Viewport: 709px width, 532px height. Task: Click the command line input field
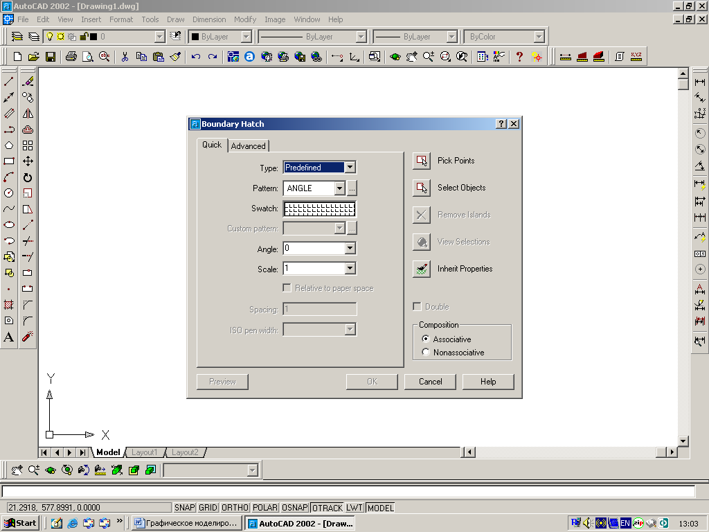348,491
